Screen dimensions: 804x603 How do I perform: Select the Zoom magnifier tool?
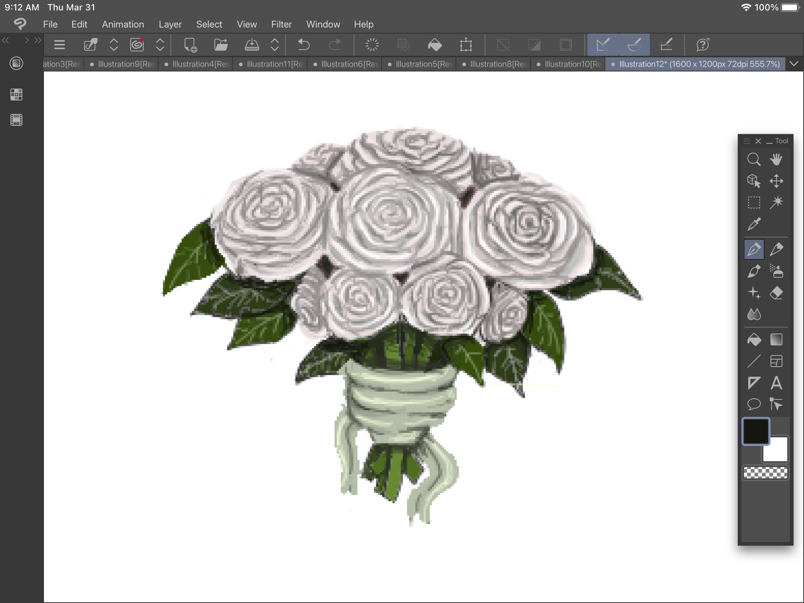coord(754,159)
